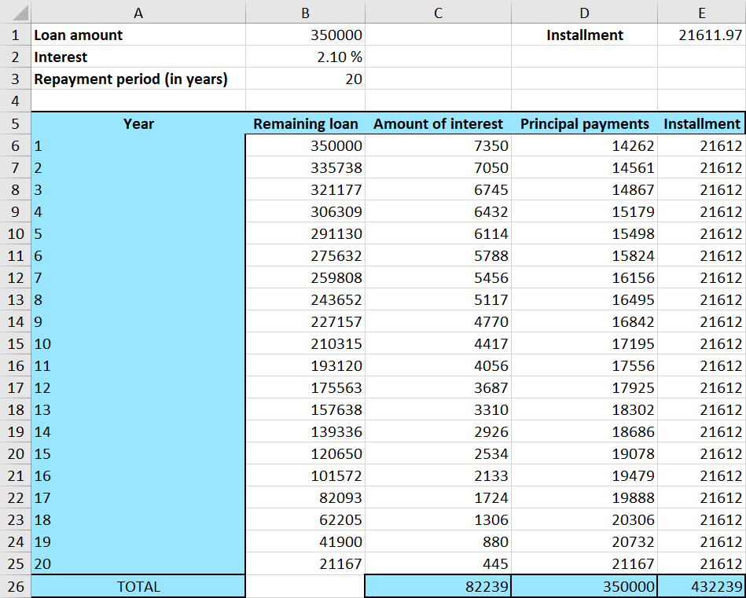Select column header A

tap(138, 11)
